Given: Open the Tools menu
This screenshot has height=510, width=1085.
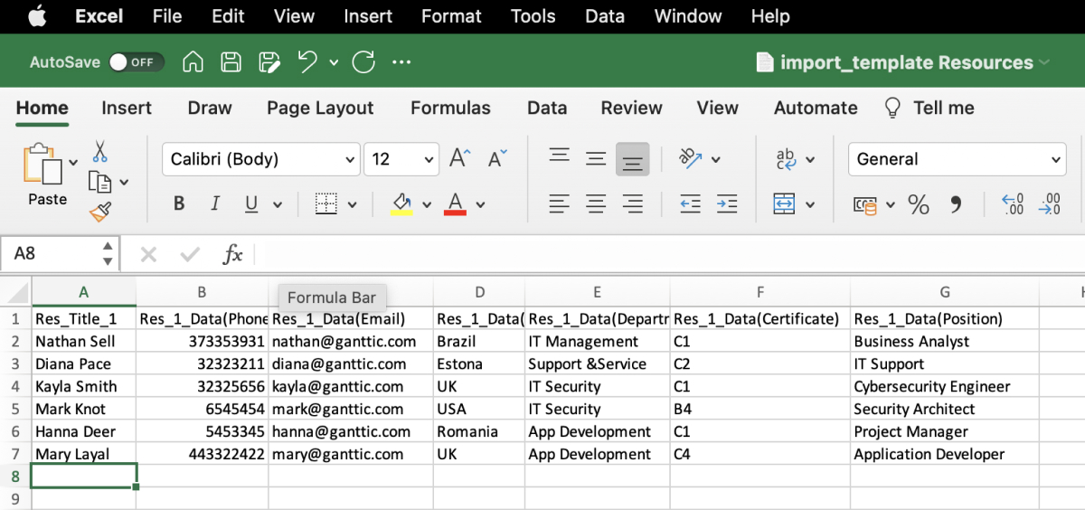Looking at the screenshot, I should (x=533, y=16).
